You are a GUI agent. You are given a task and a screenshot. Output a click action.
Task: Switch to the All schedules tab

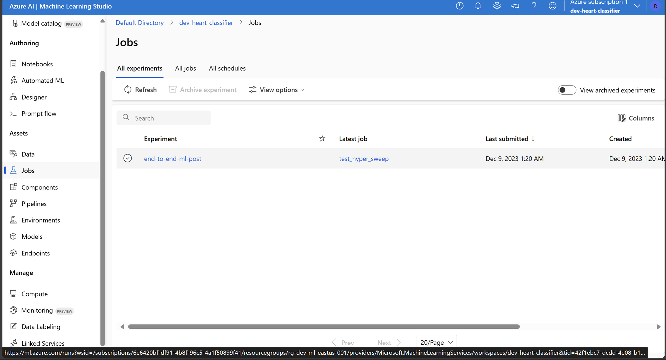(x=227, y=68)
